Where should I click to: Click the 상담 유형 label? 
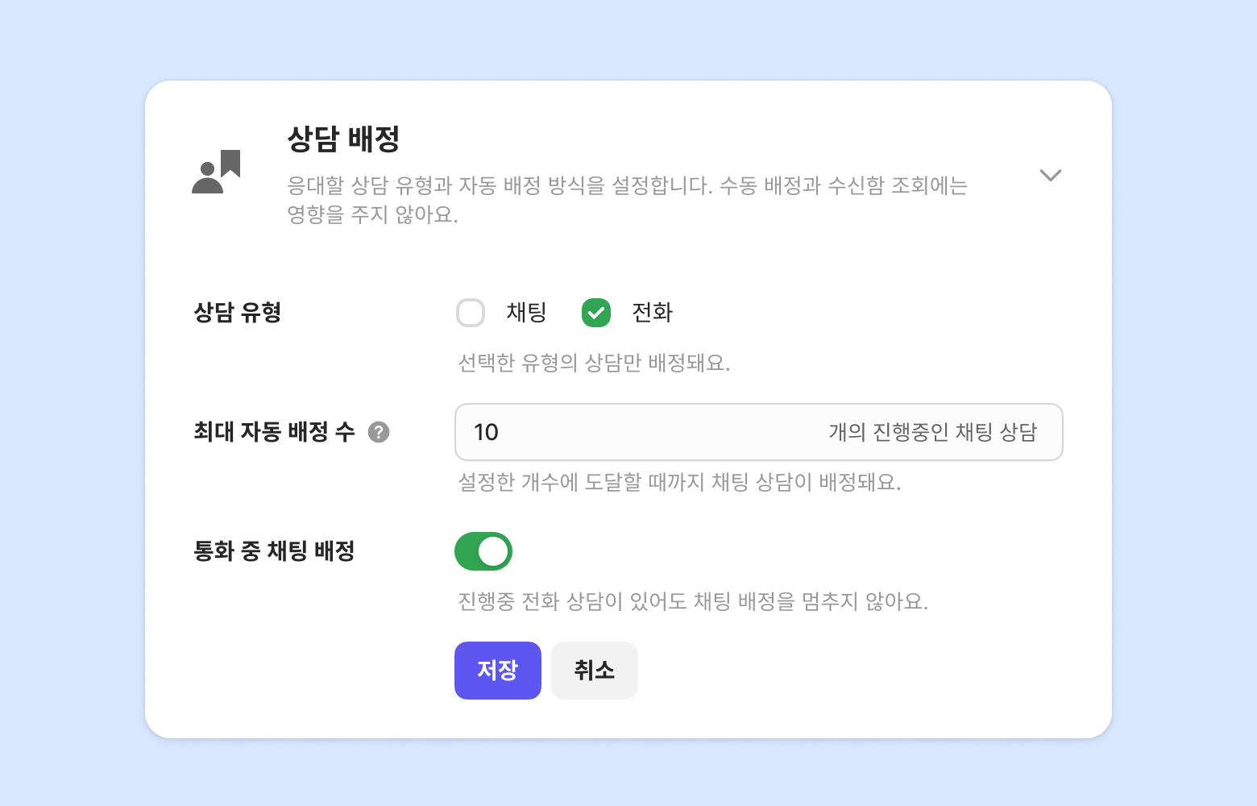click(237, 313)
